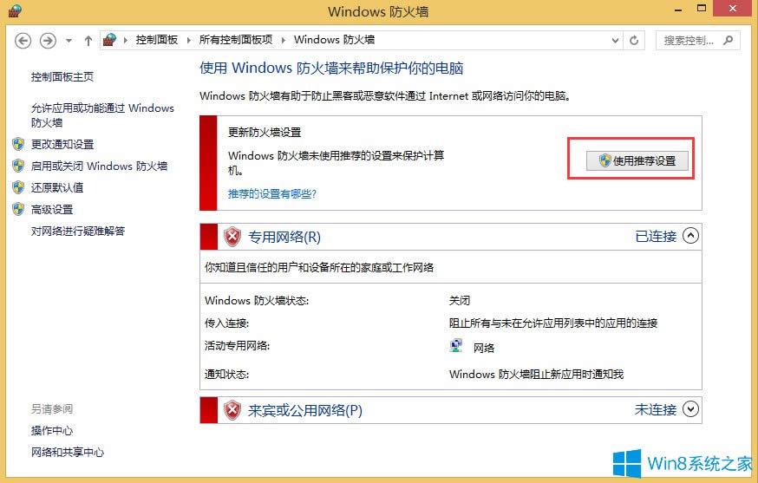This screenshot has height=483, width=758.
Task: Expand the 来宾或公用网络(P) section chevron
Action: click(x=690, y=409)
